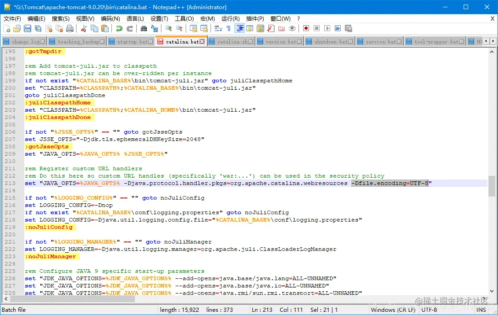This screenshot has width=498, height=315.
Task: Open the 搜索(S) menu
Action: [x=61, y=19]
